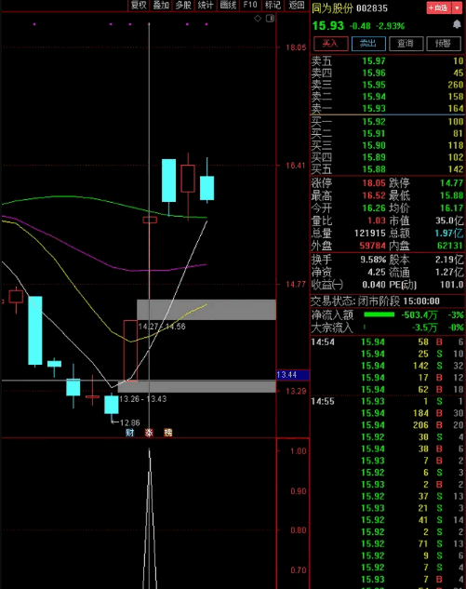Click the 标记 mark toolbar item
The height and width of the screenshot is (589, 466).
(273, 5)
